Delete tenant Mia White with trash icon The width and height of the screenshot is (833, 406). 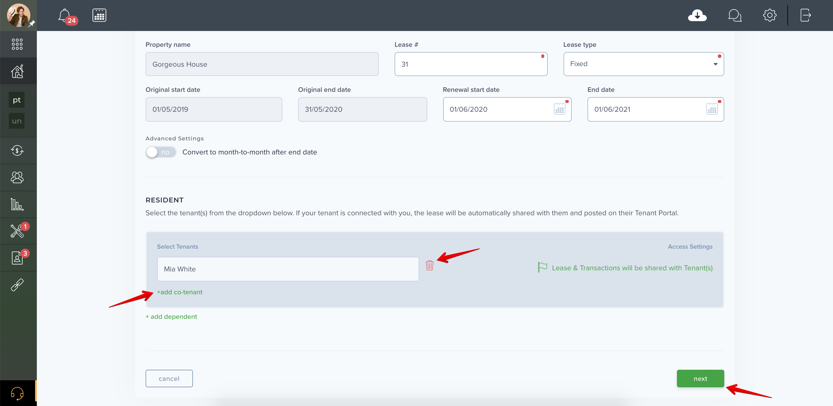coord(429,265)
